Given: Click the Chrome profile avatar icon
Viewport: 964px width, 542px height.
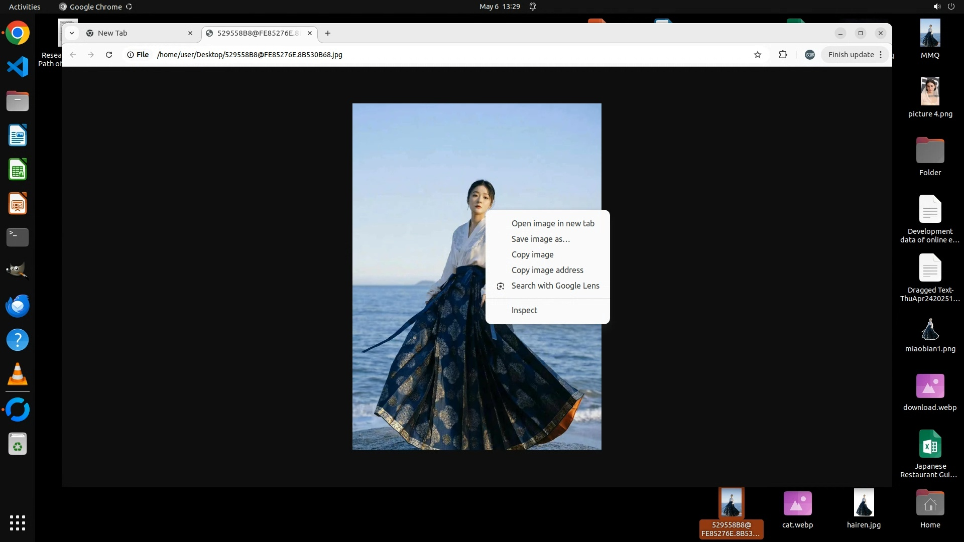Looking at the screenshot, I should coord(809,55).
